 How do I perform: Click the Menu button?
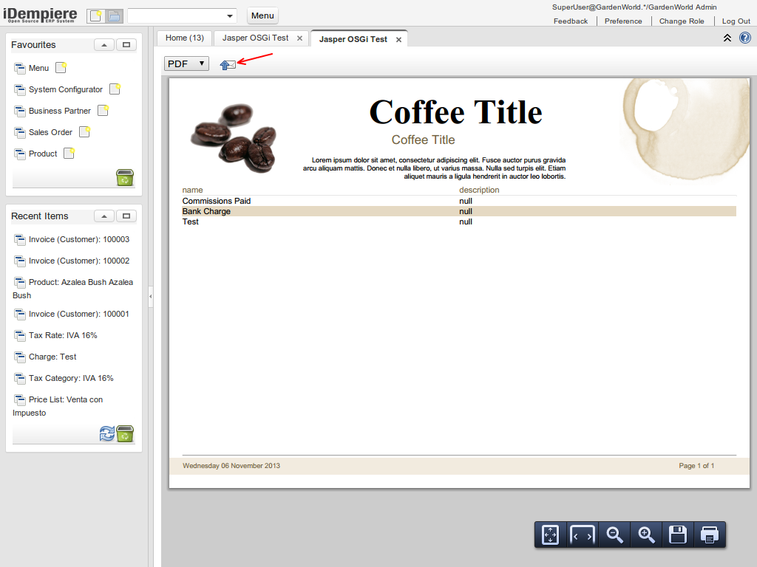(x=262, y=16)
